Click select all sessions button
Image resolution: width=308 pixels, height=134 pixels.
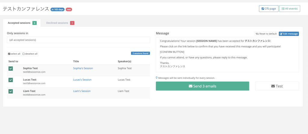pos(14,54)
